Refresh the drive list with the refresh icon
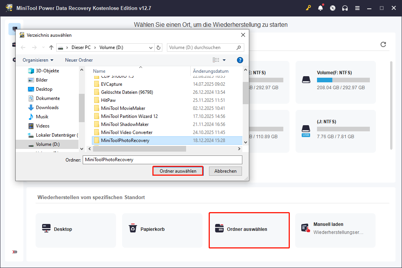The height and width of the screenshot is (268, 402). click(383, 44)
